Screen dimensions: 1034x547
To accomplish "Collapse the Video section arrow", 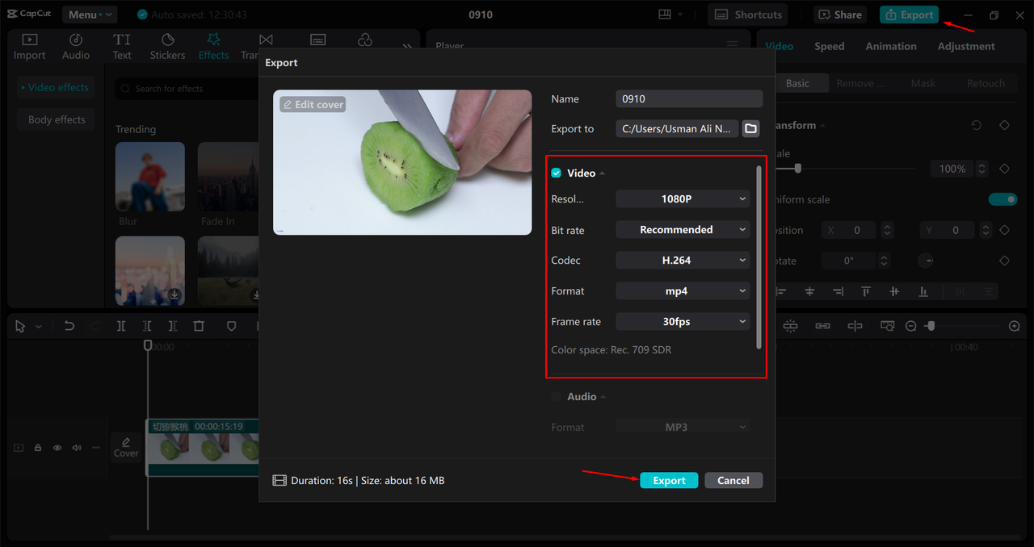I will pos(603,173).
